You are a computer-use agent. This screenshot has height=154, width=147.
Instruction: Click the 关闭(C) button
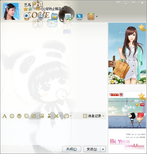[71, 149]
